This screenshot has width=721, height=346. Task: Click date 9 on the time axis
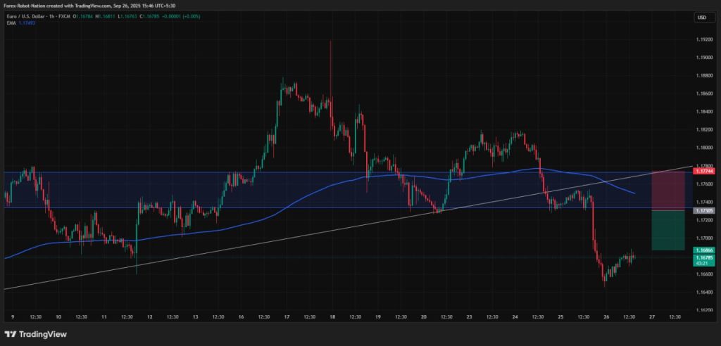(13, 317)
